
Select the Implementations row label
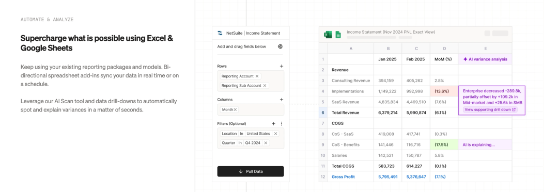(350, 91)
